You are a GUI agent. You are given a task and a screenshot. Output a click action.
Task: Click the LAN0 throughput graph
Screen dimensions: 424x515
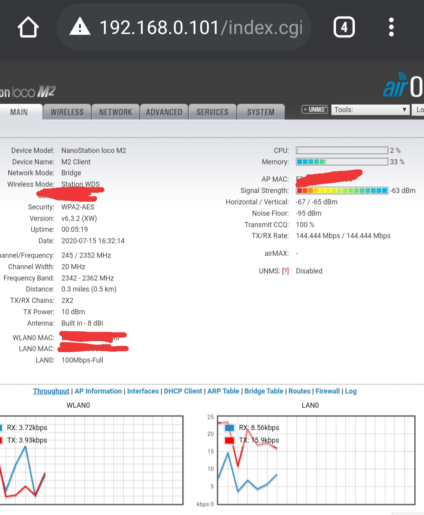[316, 460]
